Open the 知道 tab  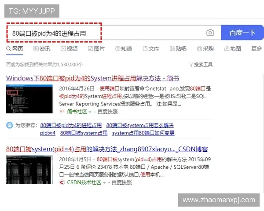click(124, 49)
